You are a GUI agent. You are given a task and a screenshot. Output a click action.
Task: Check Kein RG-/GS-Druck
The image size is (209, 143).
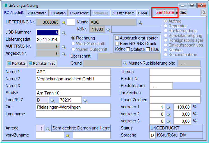(x=117, y=44)
